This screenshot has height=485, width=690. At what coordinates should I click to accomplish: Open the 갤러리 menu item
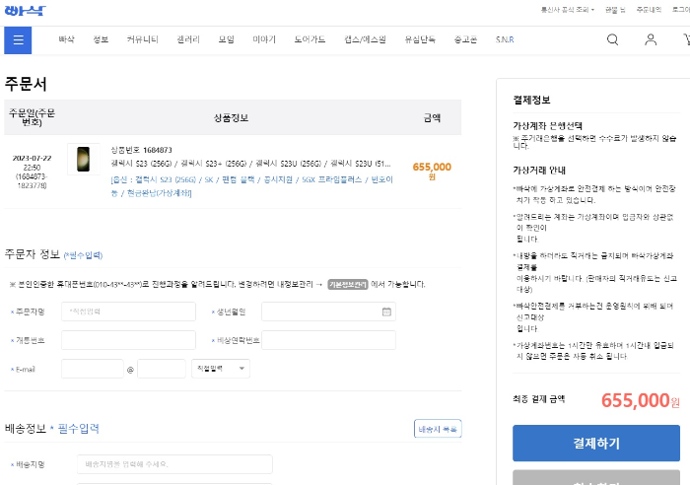[188, 39]
